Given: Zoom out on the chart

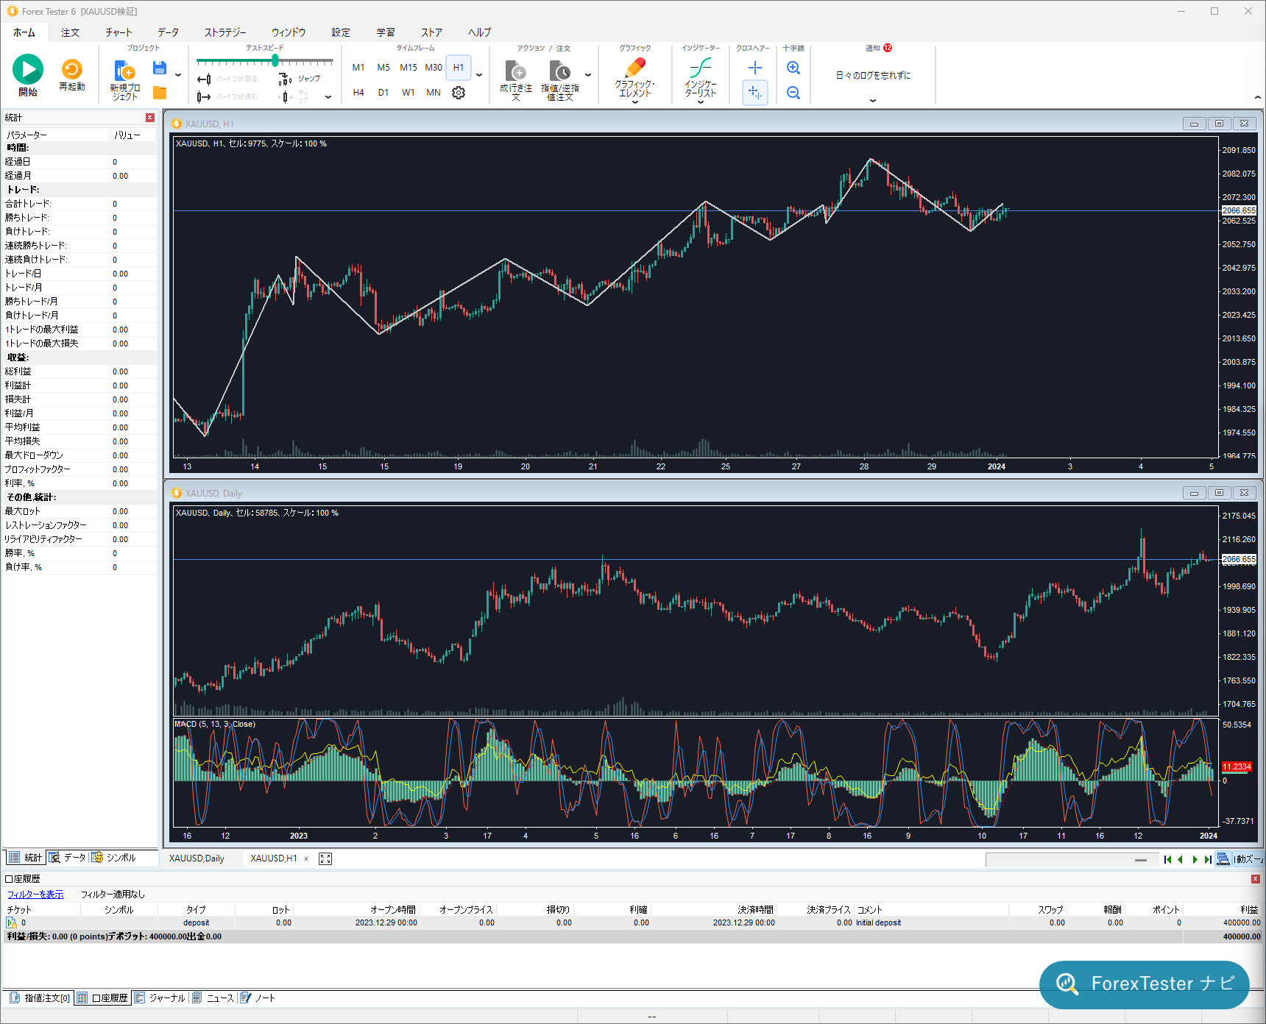Looking at the screenshot, I should pos(793,93).
